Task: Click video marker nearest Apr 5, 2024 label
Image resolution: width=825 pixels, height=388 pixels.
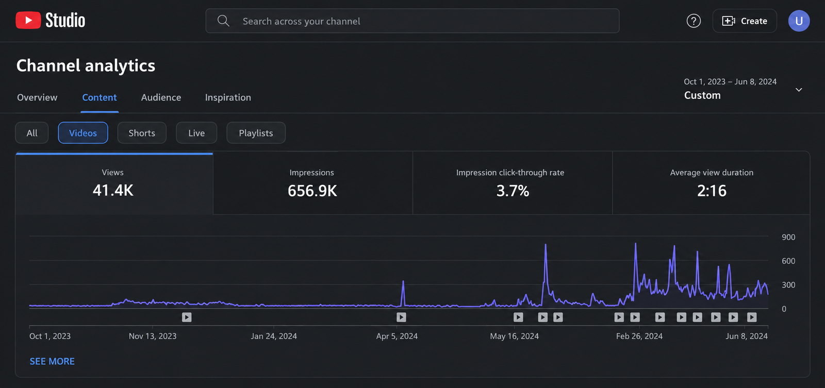Action: pyautogui.click(x=401, y=317)
